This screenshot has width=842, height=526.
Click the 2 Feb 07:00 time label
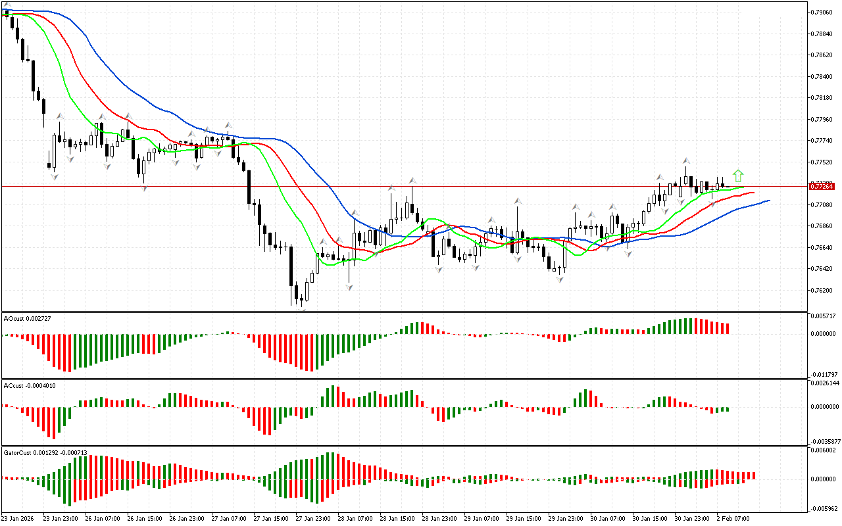coord(733,518)
